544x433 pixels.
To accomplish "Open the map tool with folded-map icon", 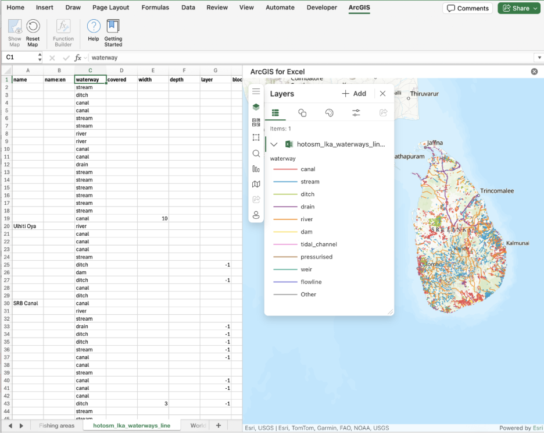I will tap(256, 184).
